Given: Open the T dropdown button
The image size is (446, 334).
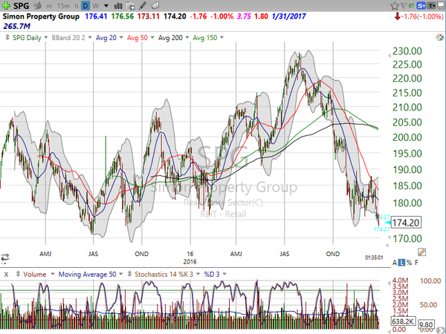Looking at the screenshot, I should coord(431,5).
